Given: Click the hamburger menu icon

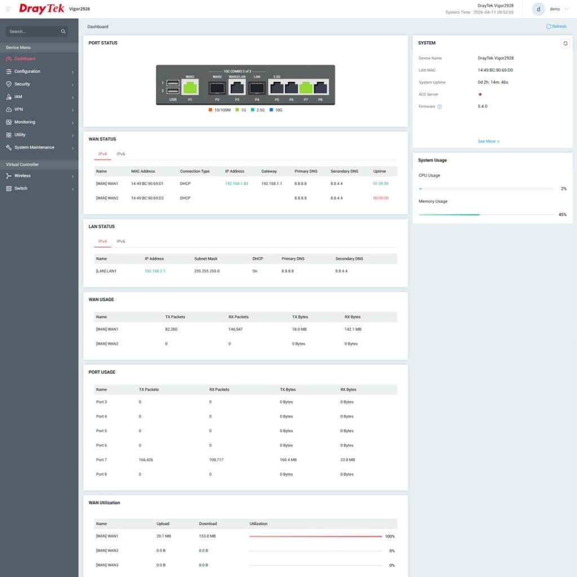Looking at the screenshot, I should 8,9.
